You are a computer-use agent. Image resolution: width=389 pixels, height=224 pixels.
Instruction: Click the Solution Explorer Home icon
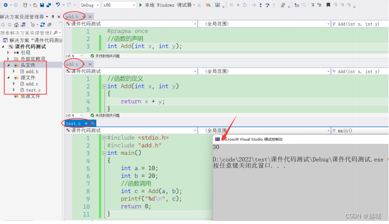[16, 25]
